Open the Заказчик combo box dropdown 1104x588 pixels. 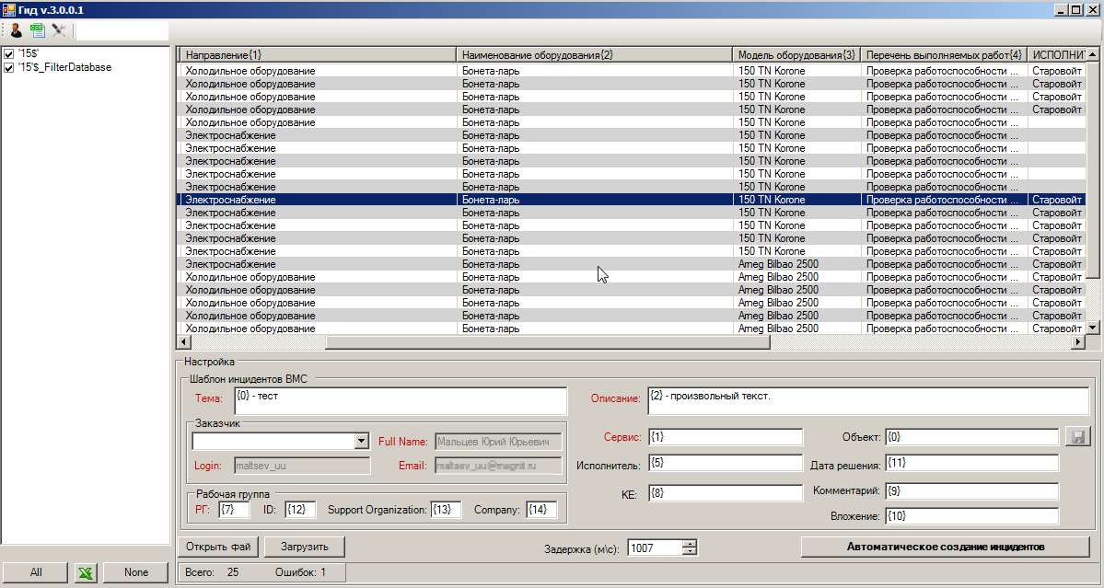point(361,441)
